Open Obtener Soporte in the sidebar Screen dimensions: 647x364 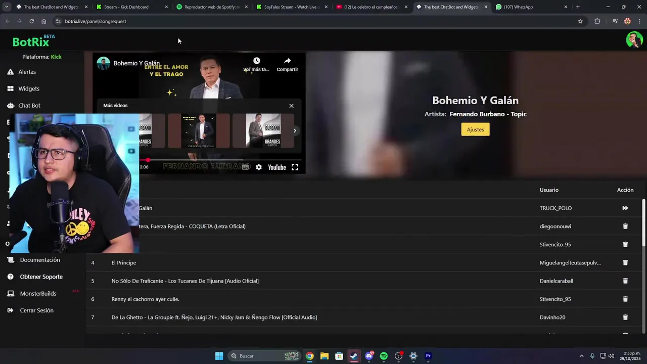(x=41, y=277)
